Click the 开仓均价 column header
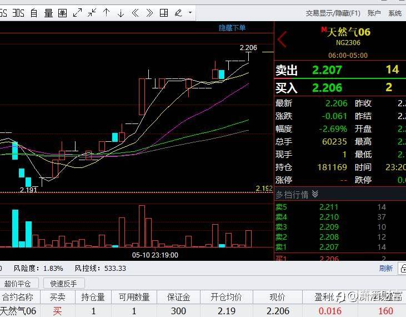406x317 pixels. [226, 297]
